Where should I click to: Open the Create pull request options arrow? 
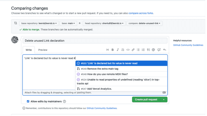pos(164,100)
